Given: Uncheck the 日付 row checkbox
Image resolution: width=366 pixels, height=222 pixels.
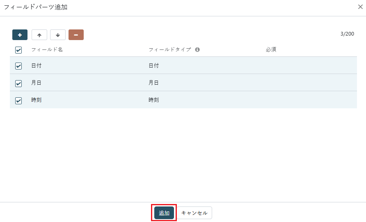Looking at the screenshot, I should tap(18, 66).
